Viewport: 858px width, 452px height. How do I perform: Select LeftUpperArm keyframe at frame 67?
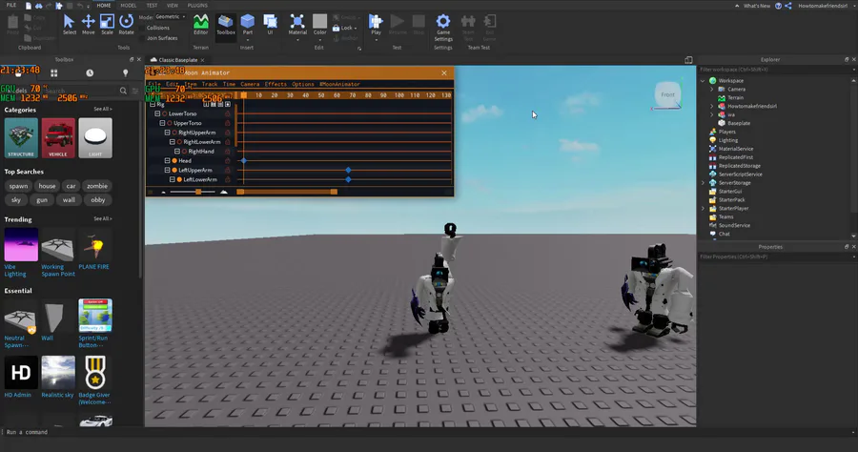tap(349, 170)
